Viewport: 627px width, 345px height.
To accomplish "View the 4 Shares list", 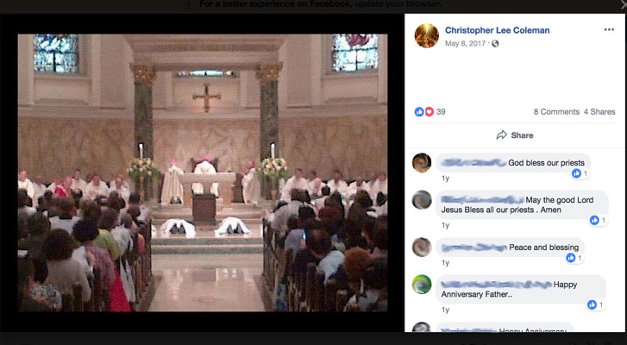I will point(599,112).
